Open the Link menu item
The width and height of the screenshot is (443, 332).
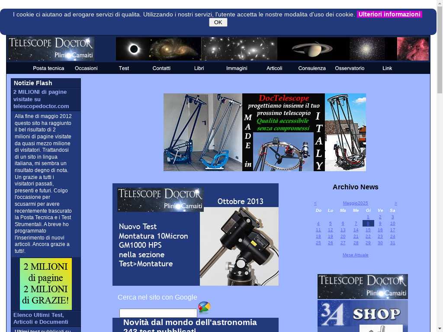click(x=387, y=68)
